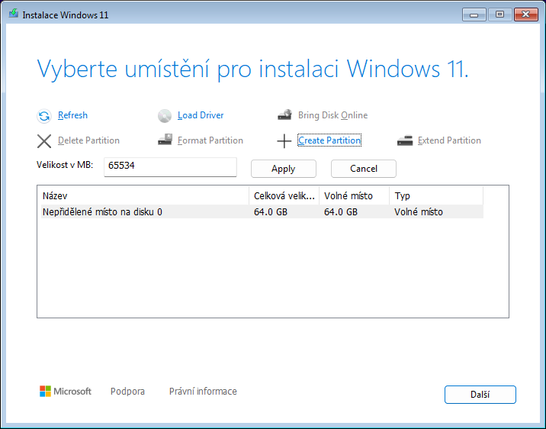Open the Podpora support link
The image size is (546, 429).
[127, 392]
